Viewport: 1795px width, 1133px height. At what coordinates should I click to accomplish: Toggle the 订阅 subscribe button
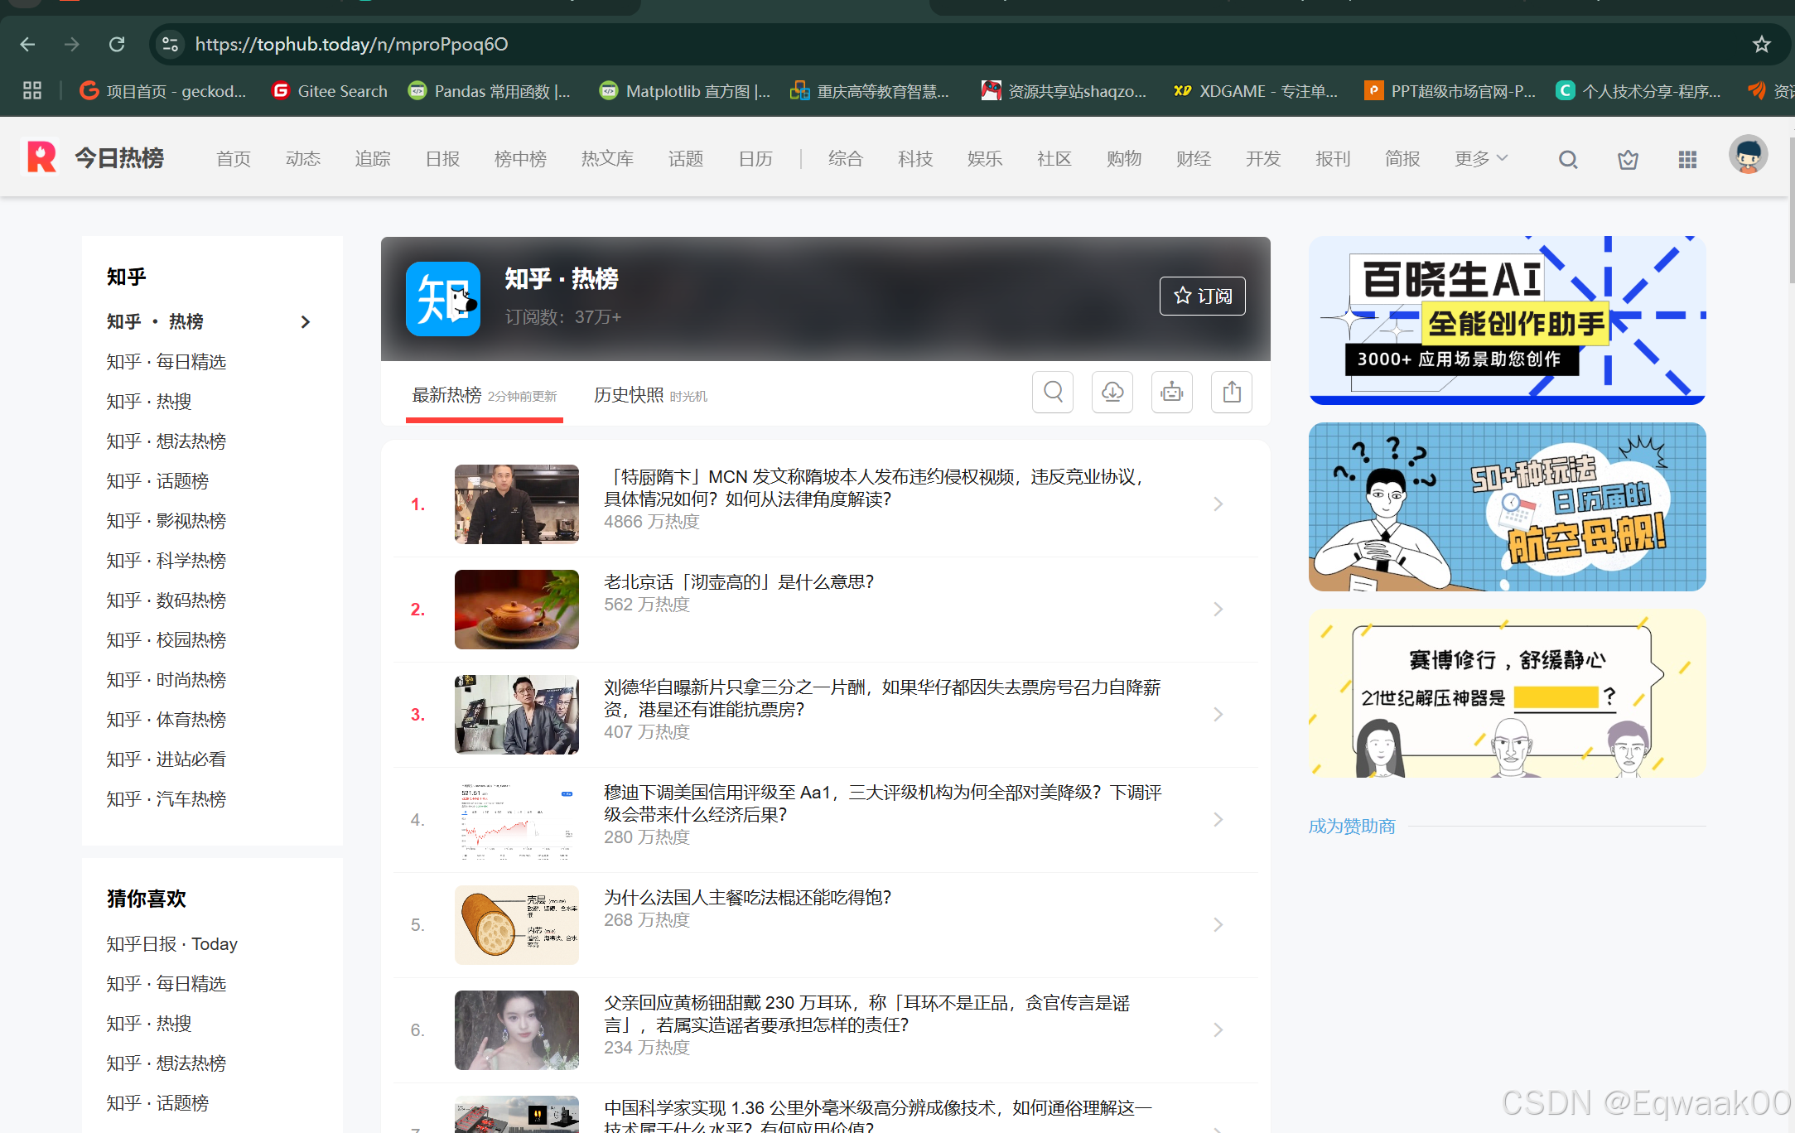[1202, 296]
